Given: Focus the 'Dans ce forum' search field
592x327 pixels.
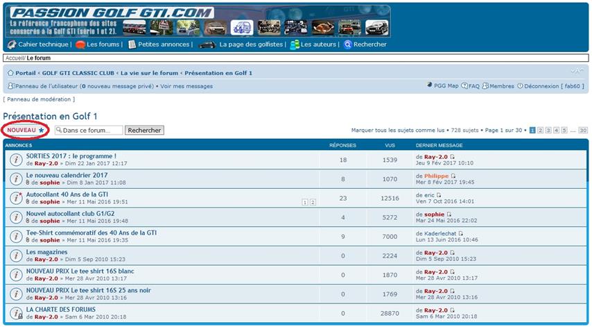Looking at the screenshot, I should click(89, 130).
